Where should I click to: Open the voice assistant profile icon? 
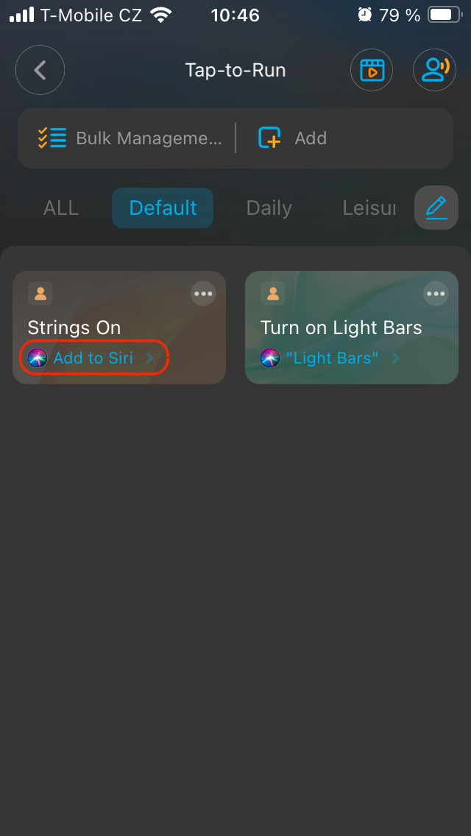click(x=434, y=70)
